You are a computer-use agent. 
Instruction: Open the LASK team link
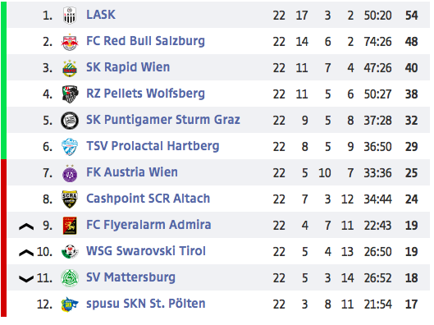(101, 15)
